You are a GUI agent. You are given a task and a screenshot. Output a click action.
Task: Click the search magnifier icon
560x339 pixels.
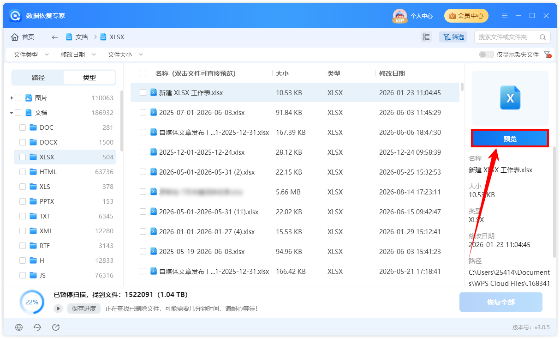pyautogui.click(x=542, y=37)
